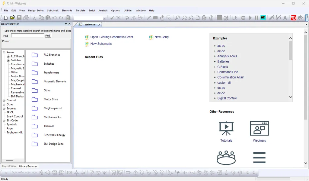
Task: Click the Cut scissors icon
Action: coord(34,18)
